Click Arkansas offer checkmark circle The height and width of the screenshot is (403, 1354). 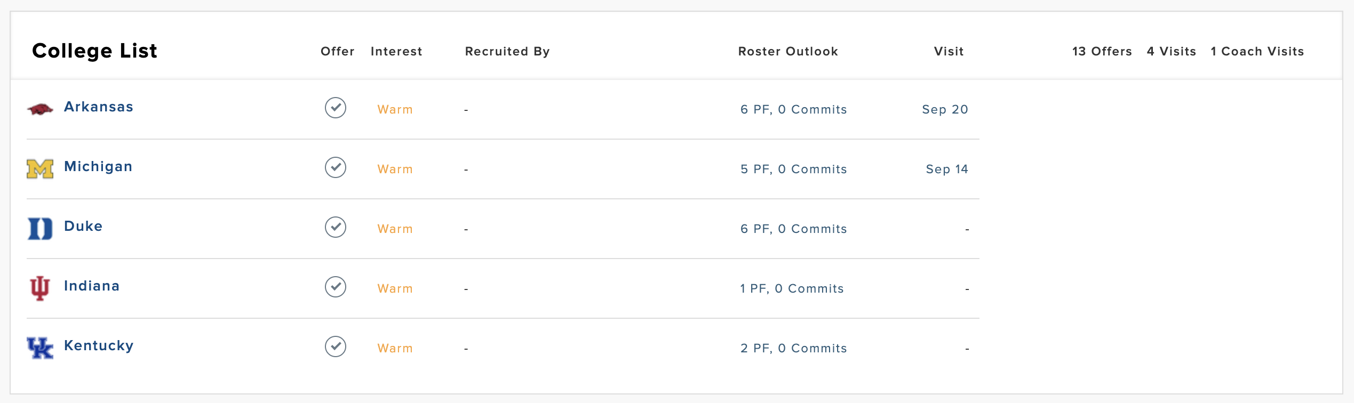tap(336, 108)
